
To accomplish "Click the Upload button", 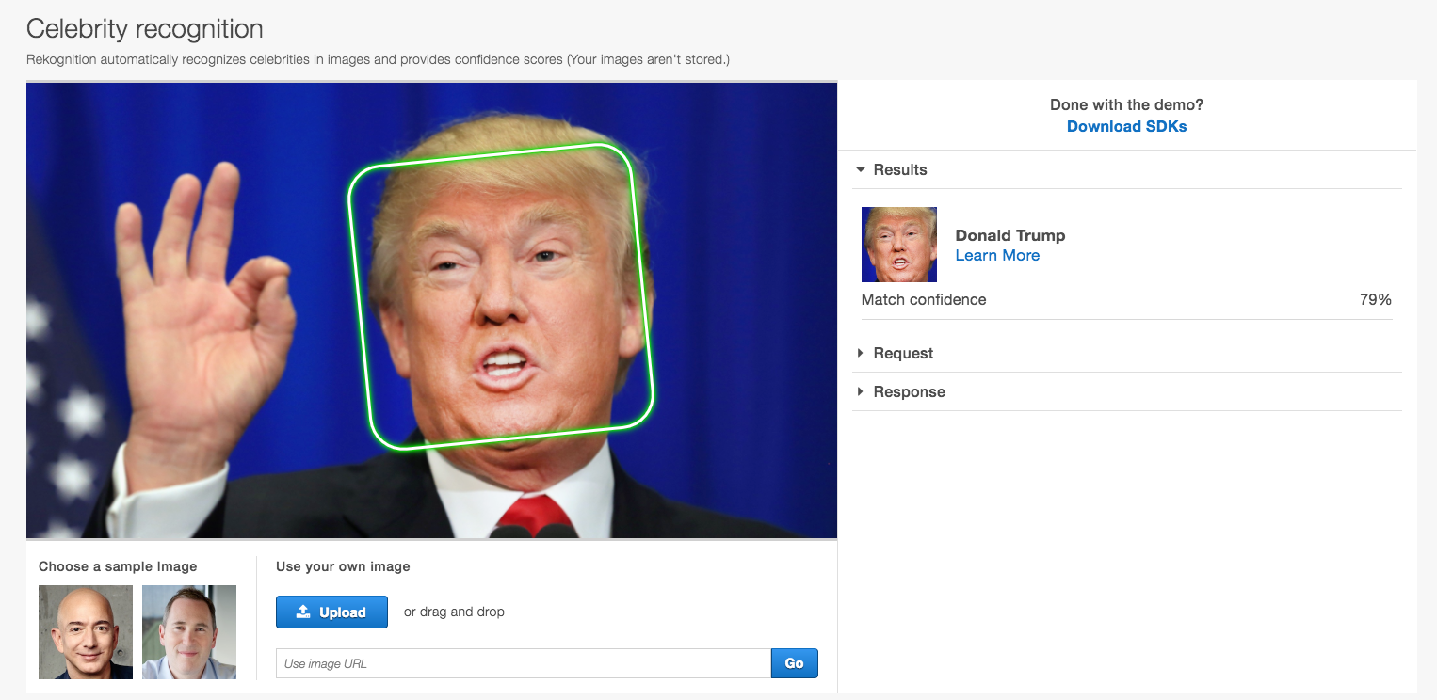I will click(x=331, y=612).
